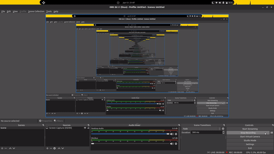Open the Edit menu
274x154 pixels.
9,11
